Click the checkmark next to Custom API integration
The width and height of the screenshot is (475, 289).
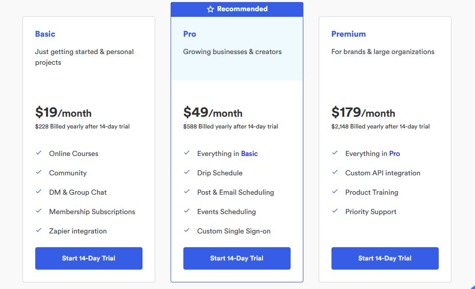(335, 172)
